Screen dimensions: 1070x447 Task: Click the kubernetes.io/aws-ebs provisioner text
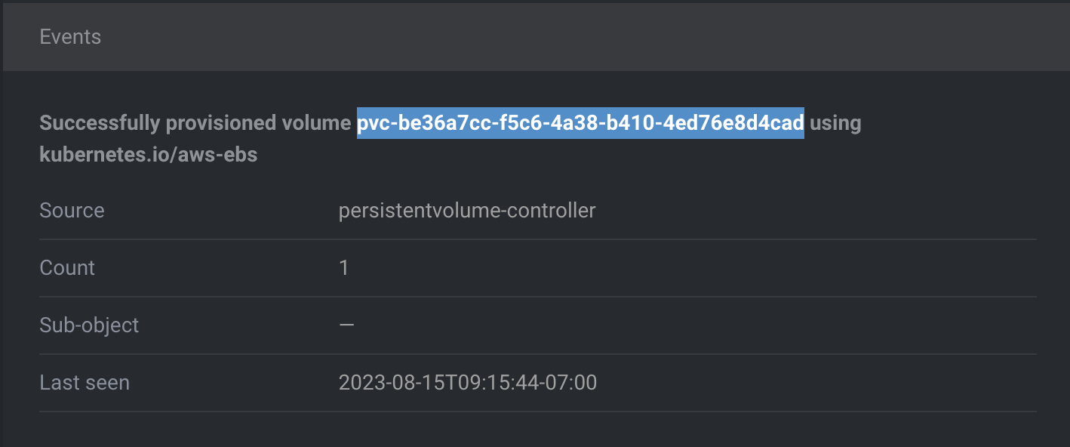click(x=149, y=156)
